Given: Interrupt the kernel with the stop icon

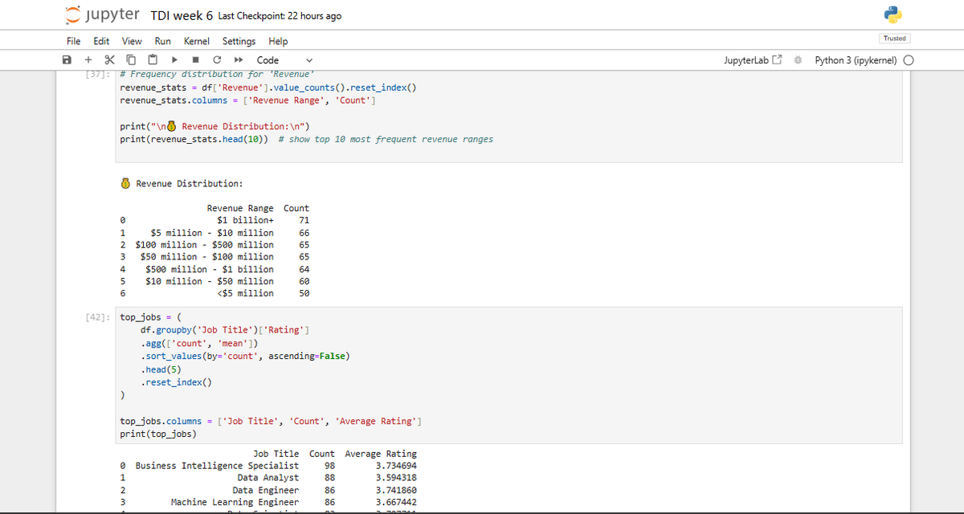Looking at the screenshot, I should [x=195, y=60].
